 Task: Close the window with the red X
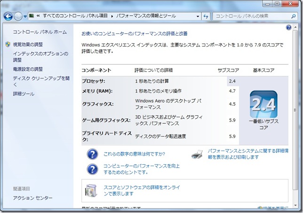pos(290,4)
